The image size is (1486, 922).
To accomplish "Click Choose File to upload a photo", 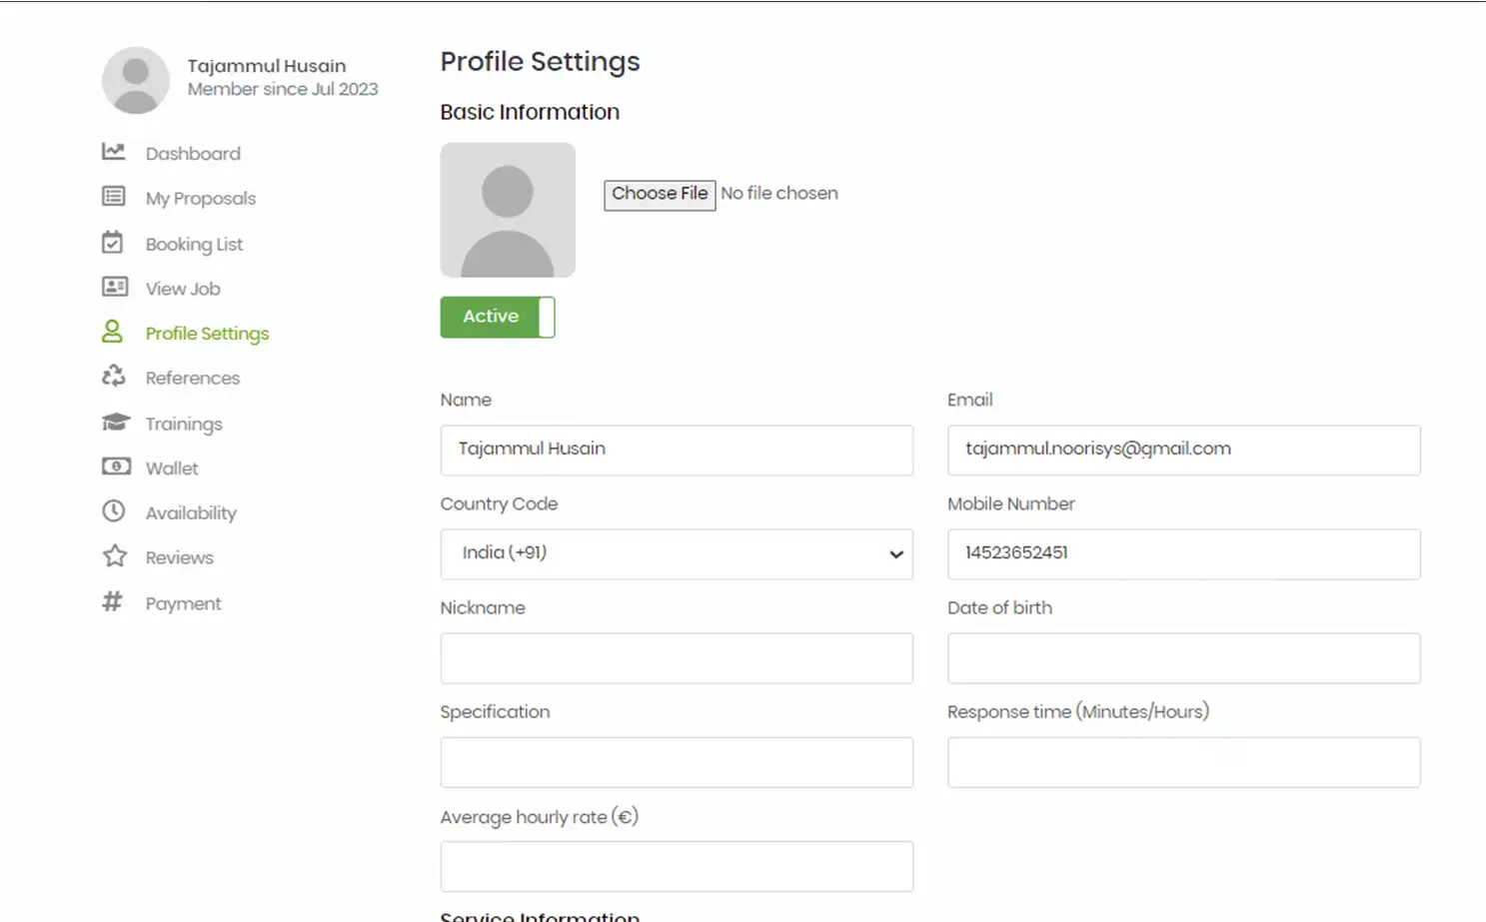I will 659,194.
